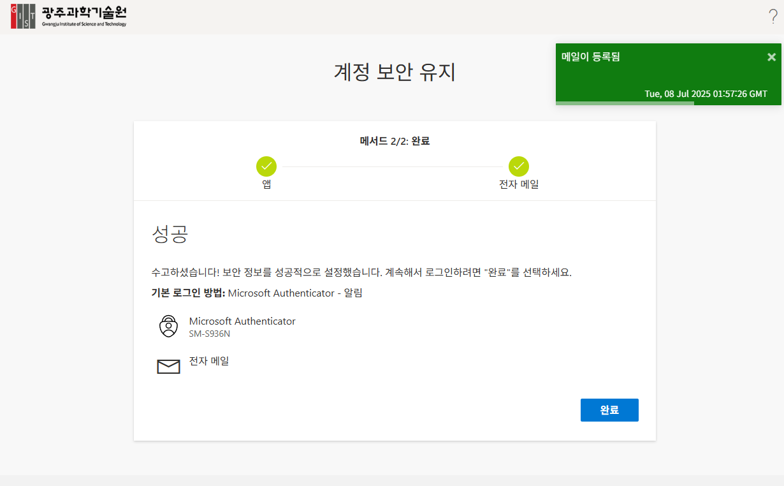The width and height of the screenshot is (784, 486).
Task: Select the 전자 메일 step label in progress bar
Action: click(519, 185)
